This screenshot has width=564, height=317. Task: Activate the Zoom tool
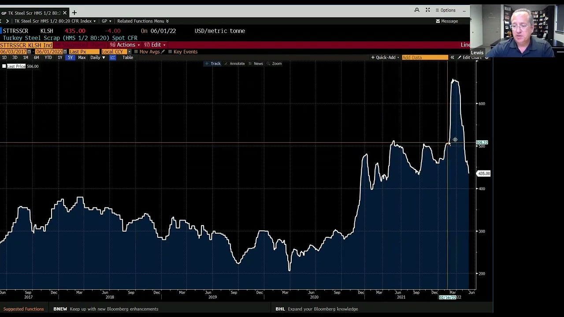(x=274, y=64)
